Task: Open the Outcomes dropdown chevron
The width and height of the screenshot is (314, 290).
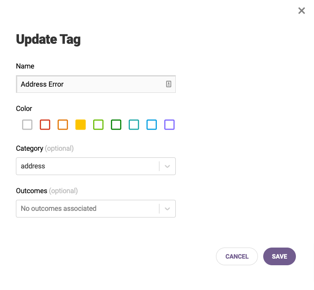Action: pos(167,209)
